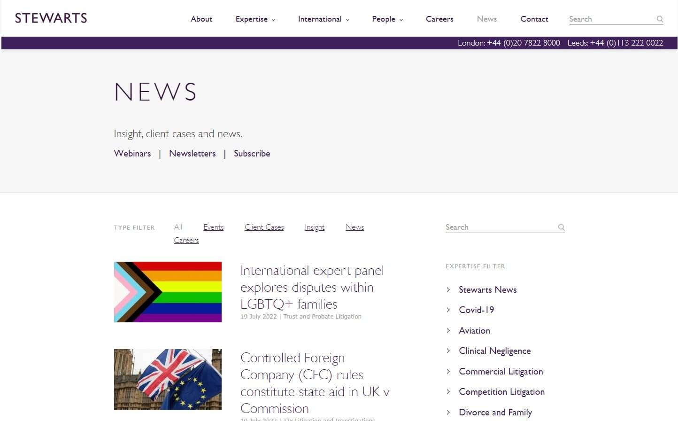
Task: Open the LGBTQ+ families disputes article
Action: [312, 287]
